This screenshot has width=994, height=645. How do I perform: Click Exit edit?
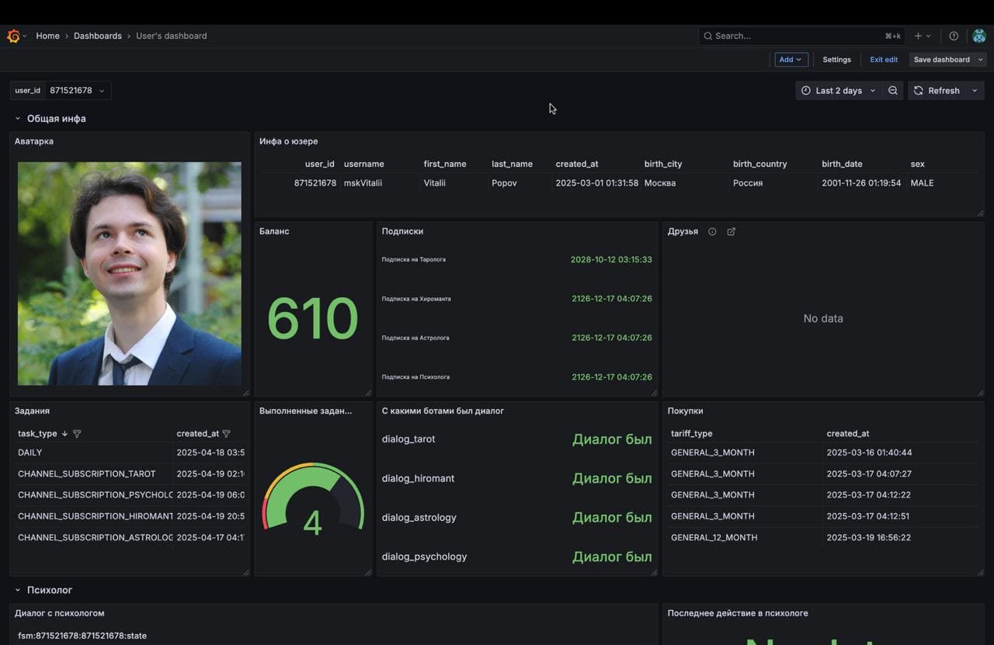coord(884,60)
